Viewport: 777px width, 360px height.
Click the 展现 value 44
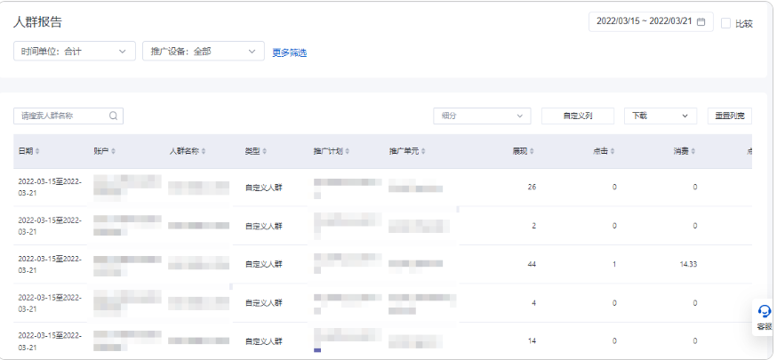click(532, 264)
